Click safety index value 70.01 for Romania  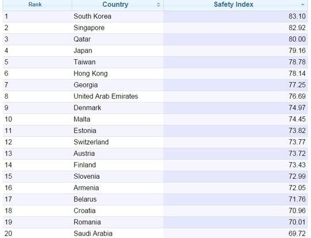coord(297,222)
